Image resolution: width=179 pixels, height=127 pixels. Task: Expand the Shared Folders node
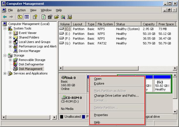pos(10,37)
